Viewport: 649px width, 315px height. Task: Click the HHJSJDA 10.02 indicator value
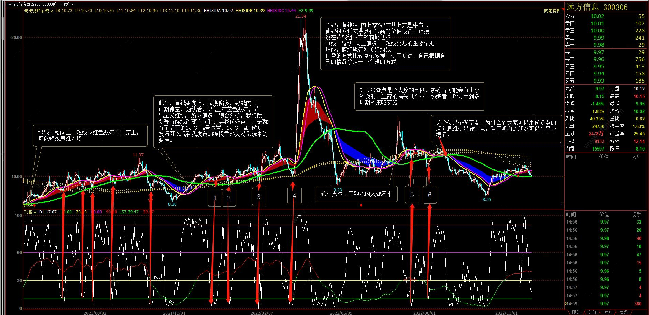[218, 11]
